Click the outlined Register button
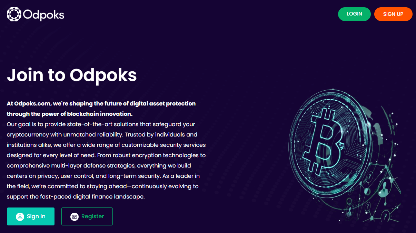The width and height of the screenshot is (416, 233). [x=87, y=216]
